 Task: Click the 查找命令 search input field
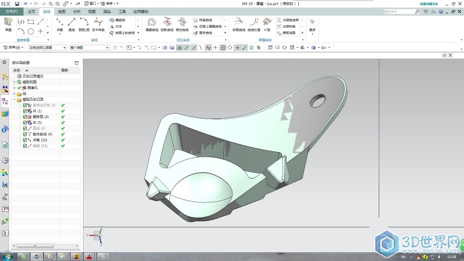click(x=398, y=12)
